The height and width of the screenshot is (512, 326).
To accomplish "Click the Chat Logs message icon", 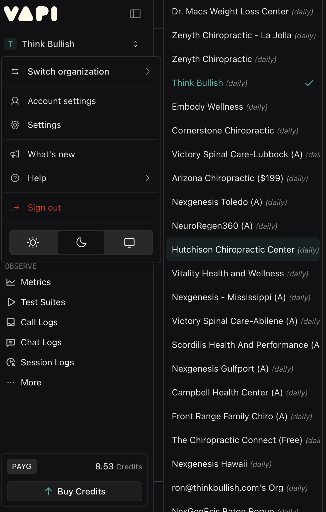I will pos(11,342).
